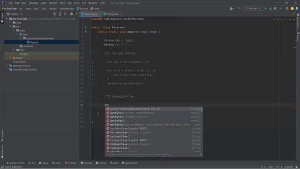The image size is (300, 169).
Task: Open Project tool window side stripe
Action: 2,17
